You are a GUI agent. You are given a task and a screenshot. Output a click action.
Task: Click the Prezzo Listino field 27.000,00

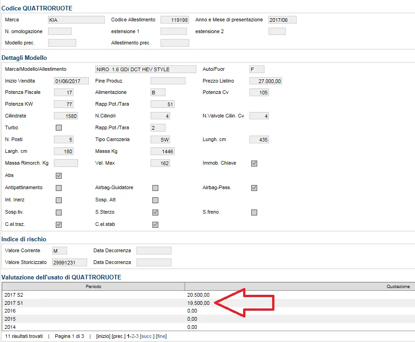[266, 81]
